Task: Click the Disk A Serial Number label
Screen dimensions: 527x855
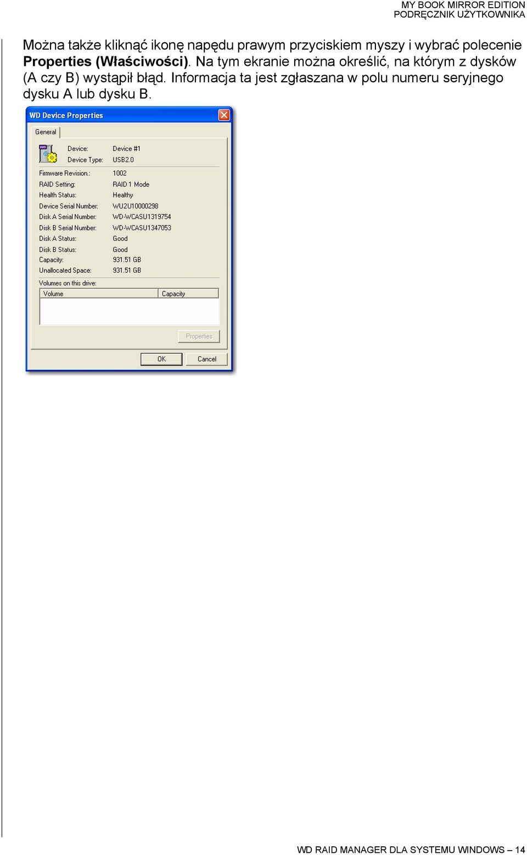Action: (x=68, y=217)
